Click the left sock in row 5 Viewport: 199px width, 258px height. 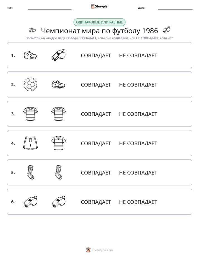click(x=30, y=172)
